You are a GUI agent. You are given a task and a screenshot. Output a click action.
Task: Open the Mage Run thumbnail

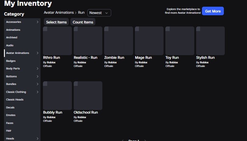(x=149, y=41)
